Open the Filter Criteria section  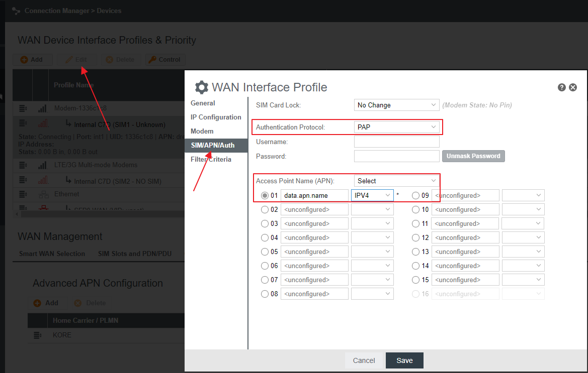pyautogui.click(x=211, y=160)
